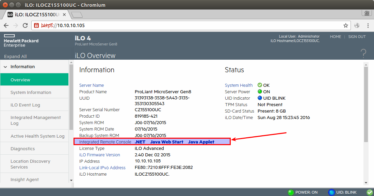Screen dimensions: 374x196
Task: Open iLO Event Log
Action: pyautogui.click(x=34, y=105)
